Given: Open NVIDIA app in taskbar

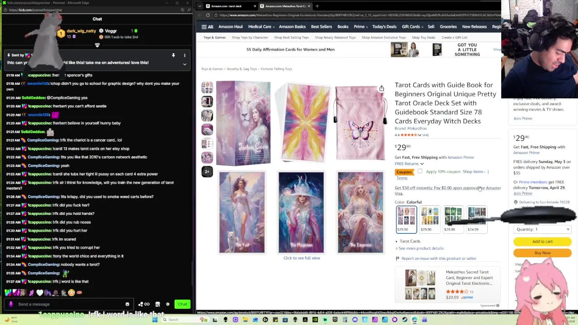Looking at the screenshot, I should tap(315, 320).
